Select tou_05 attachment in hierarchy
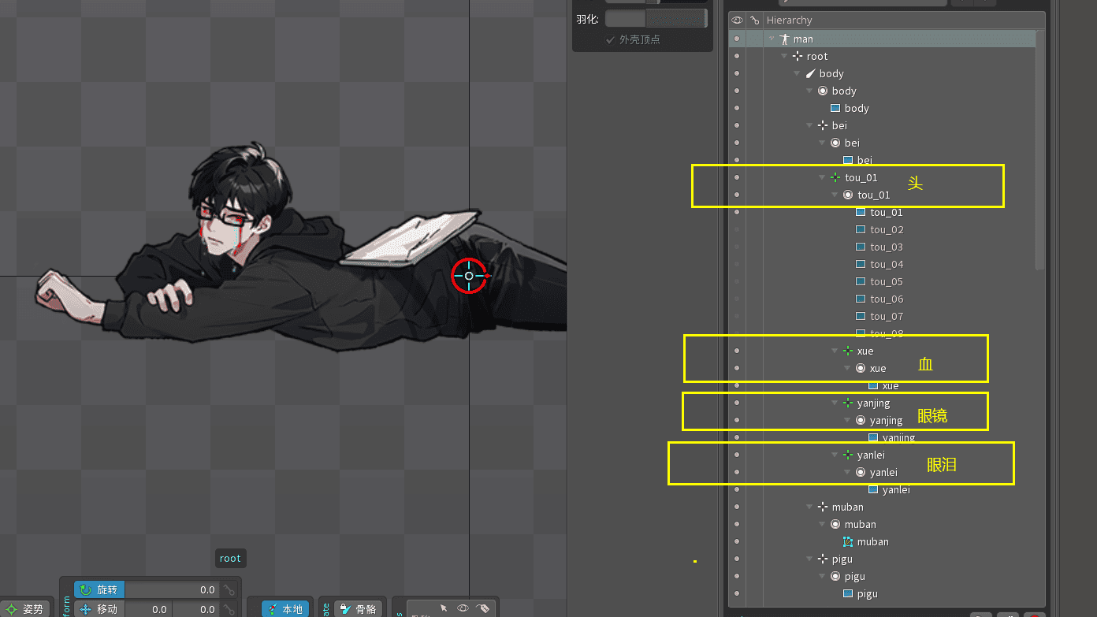Screen dimensions: 1097x617 pyautogui.click(x=887, y=281)
